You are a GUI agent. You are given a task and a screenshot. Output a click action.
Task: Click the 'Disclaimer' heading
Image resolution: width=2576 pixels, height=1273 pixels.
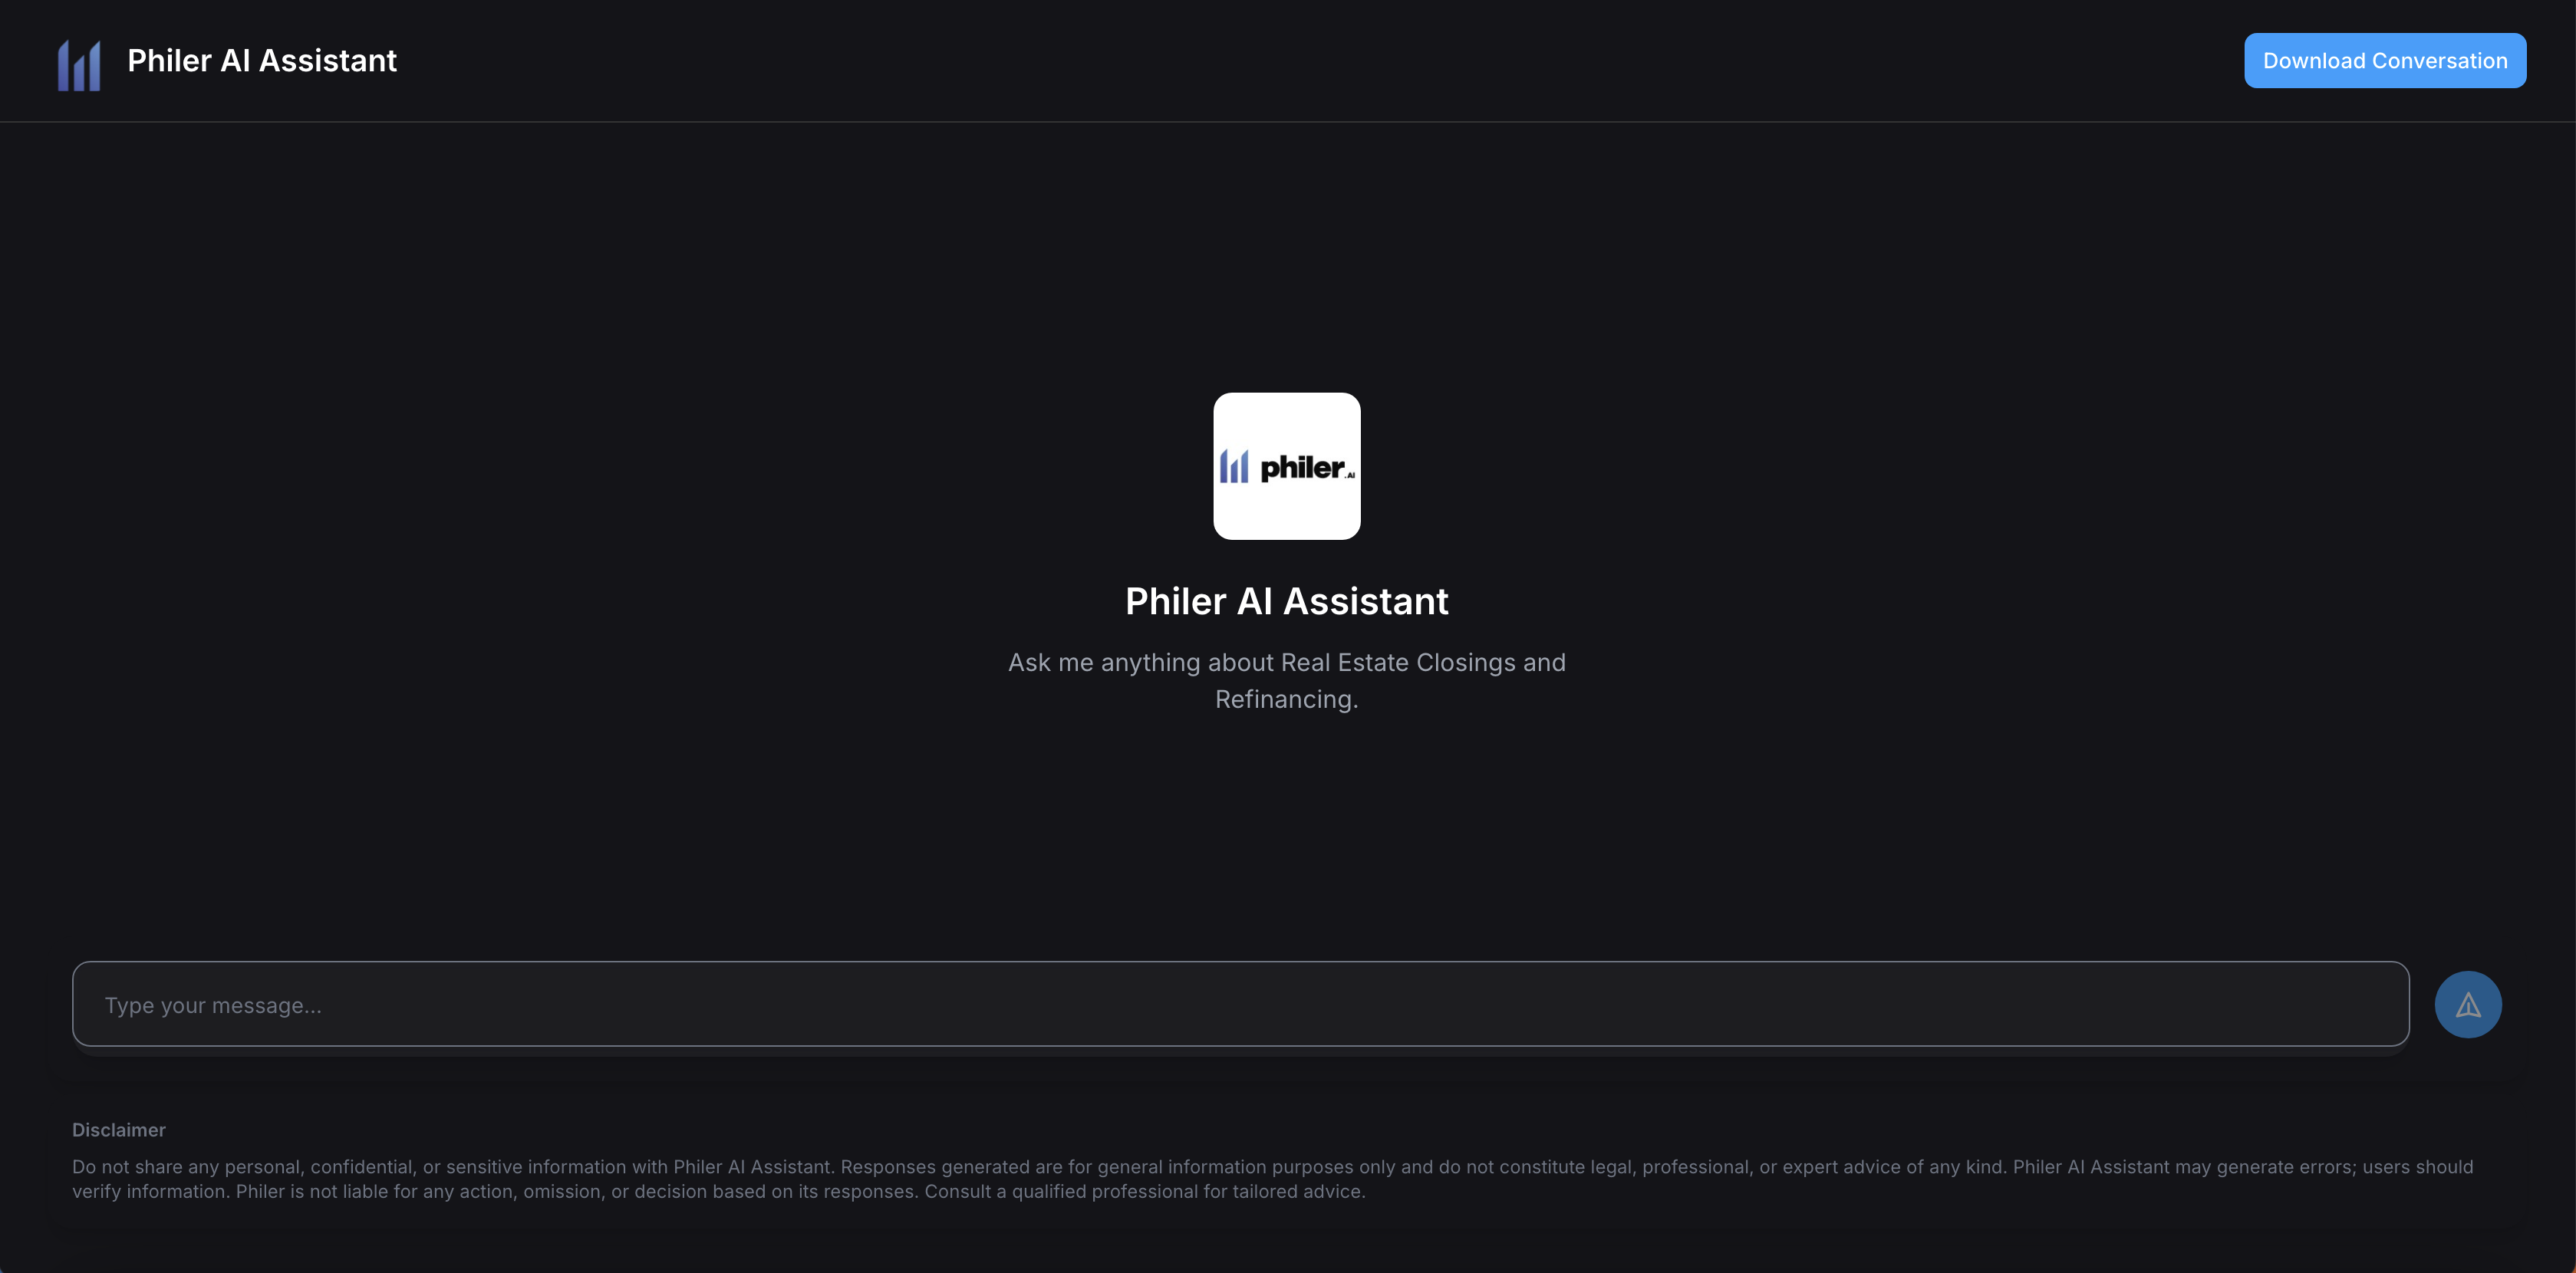pos(119,1130)
